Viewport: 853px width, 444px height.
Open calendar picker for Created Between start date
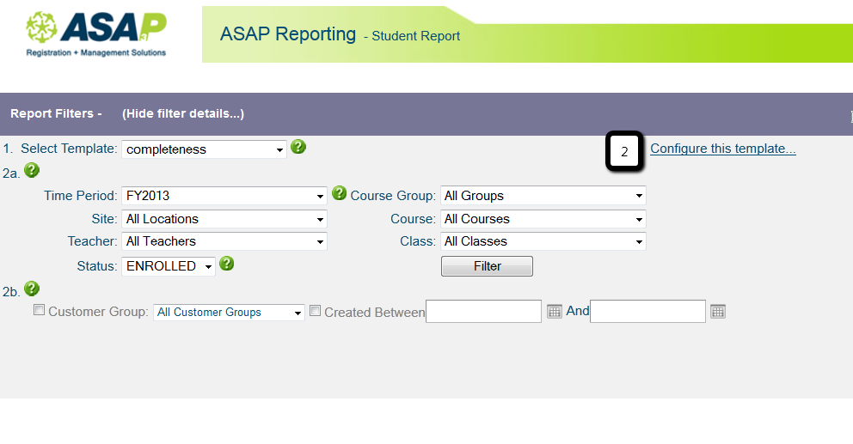(555, 311)
